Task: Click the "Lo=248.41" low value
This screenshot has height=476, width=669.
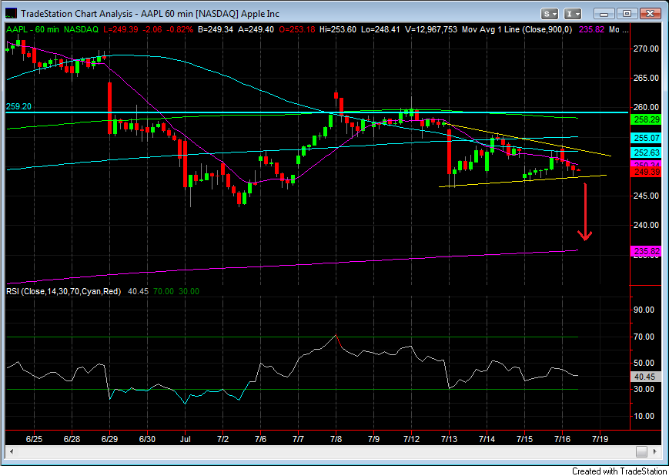Action: coord(380,29)
